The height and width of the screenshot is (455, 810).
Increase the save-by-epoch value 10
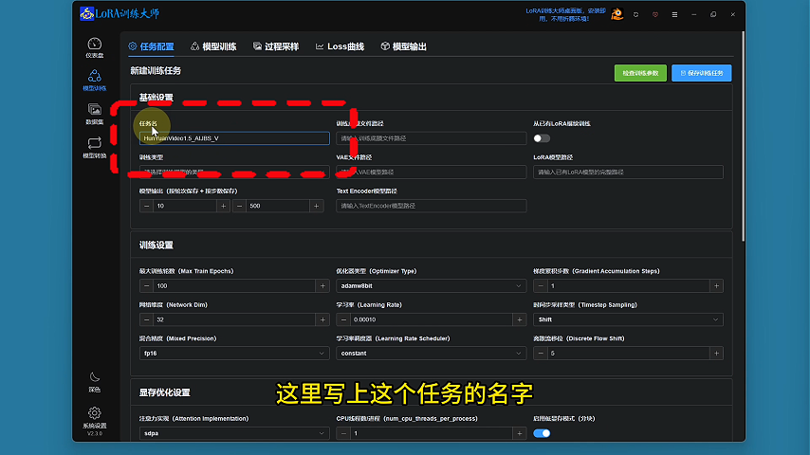223,206
